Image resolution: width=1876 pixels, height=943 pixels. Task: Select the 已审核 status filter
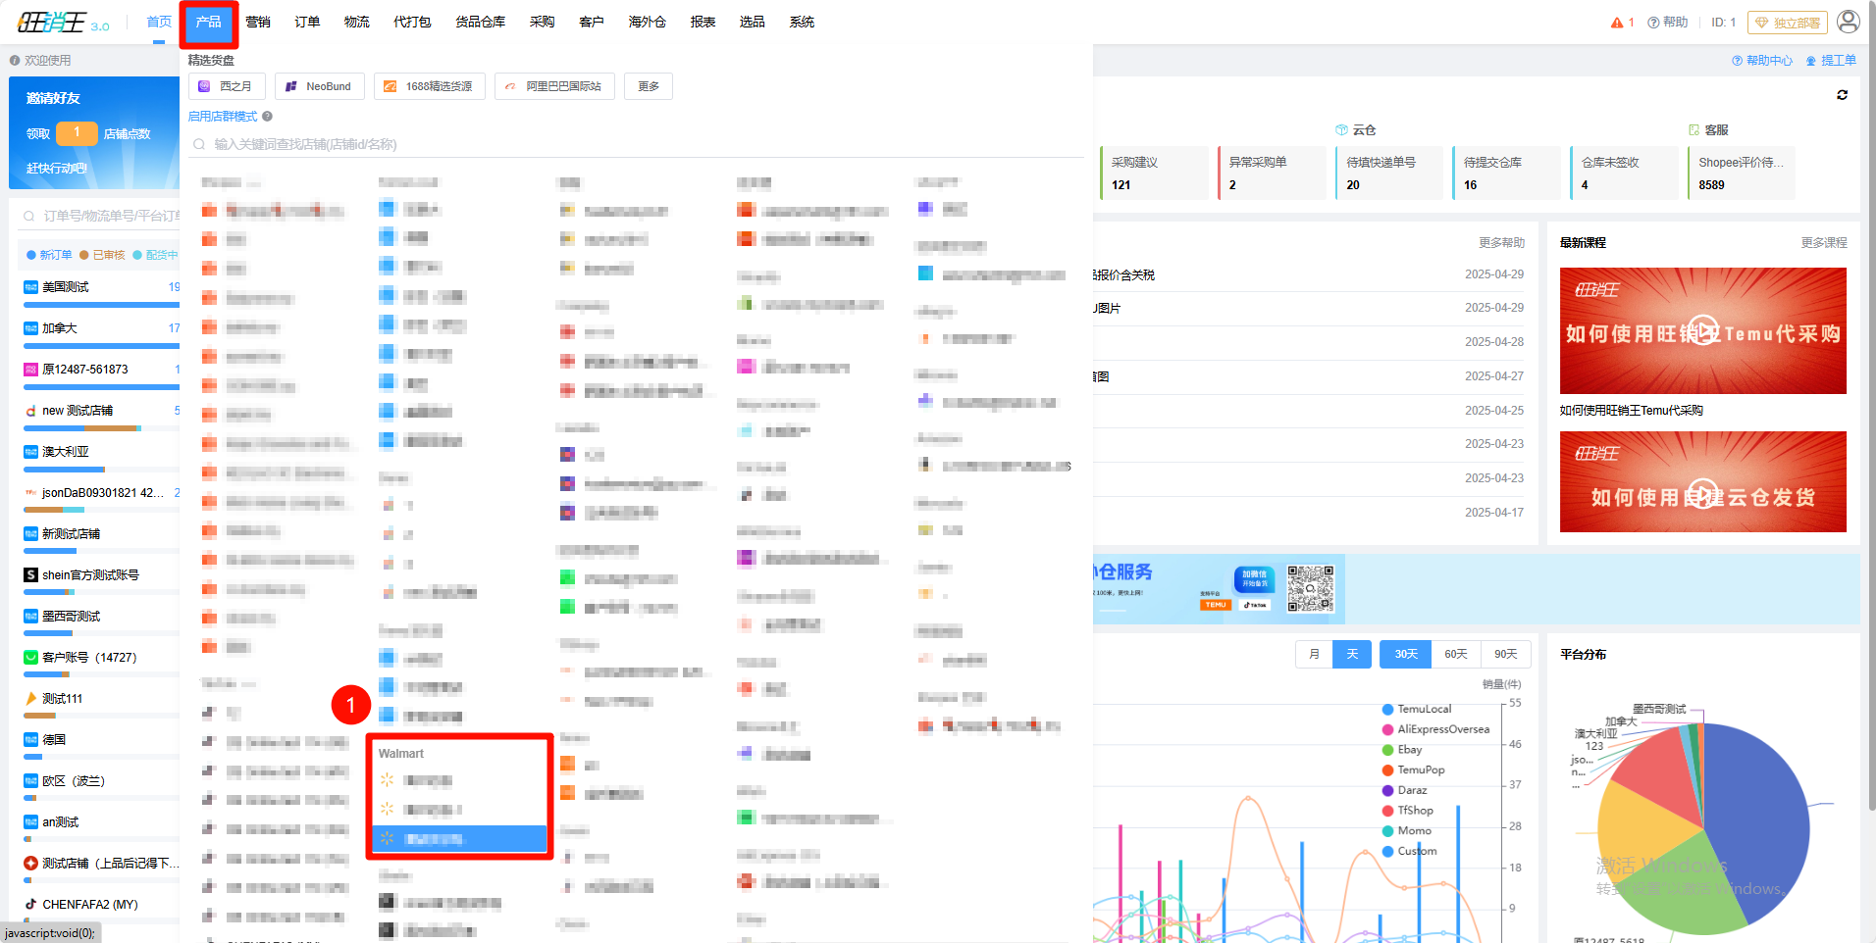pyautogui.click(x=102, y=255)
